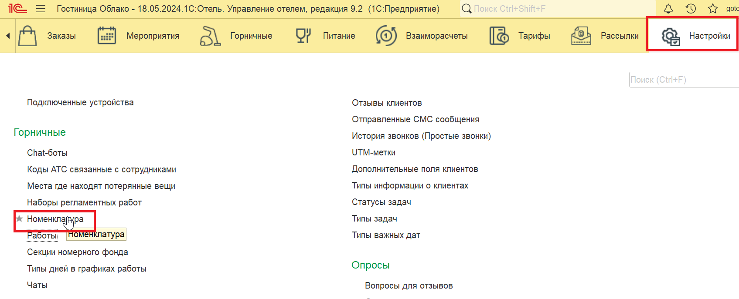Click the global search magnifier icon
Viewport: 739px width, 299px height.
[x=467, y=9]
